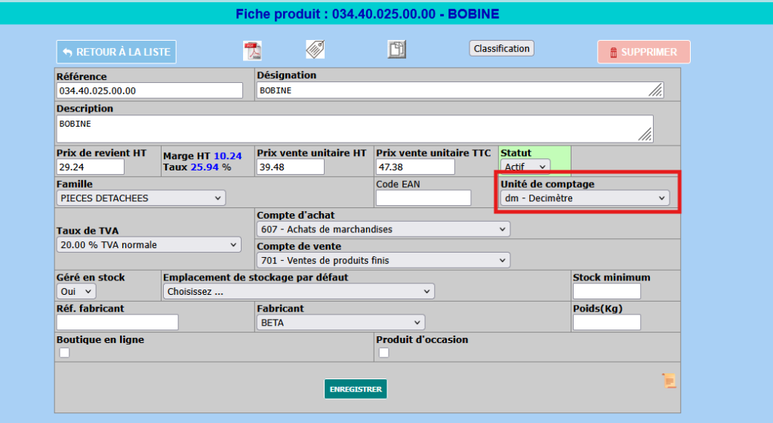Open the Statut dropdown
Screen dimensions: 773x423
(525, 167)
